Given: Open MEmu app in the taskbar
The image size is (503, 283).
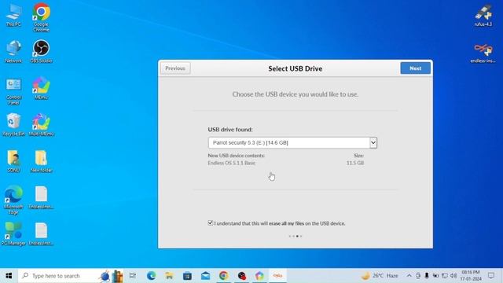Looking at the screenshot, I should click(259, 276).
